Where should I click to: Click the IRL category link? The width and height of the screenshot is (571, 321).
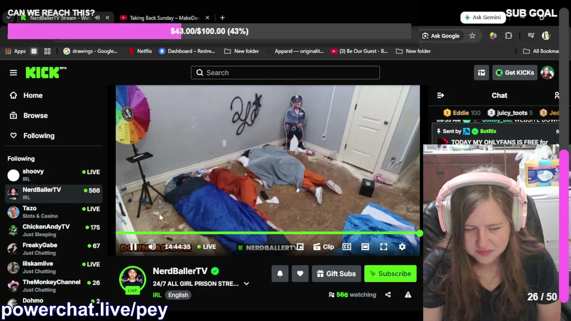coord(157,295)
